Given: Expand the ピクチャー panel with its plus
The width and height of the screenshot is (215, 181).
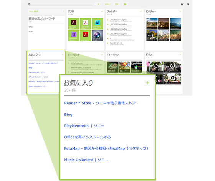Looking at the screenshot, I should [180, 12].
